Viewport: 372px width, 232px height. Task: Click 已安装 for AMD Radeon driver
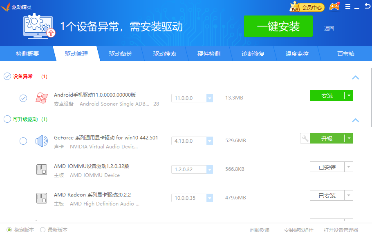327,195
